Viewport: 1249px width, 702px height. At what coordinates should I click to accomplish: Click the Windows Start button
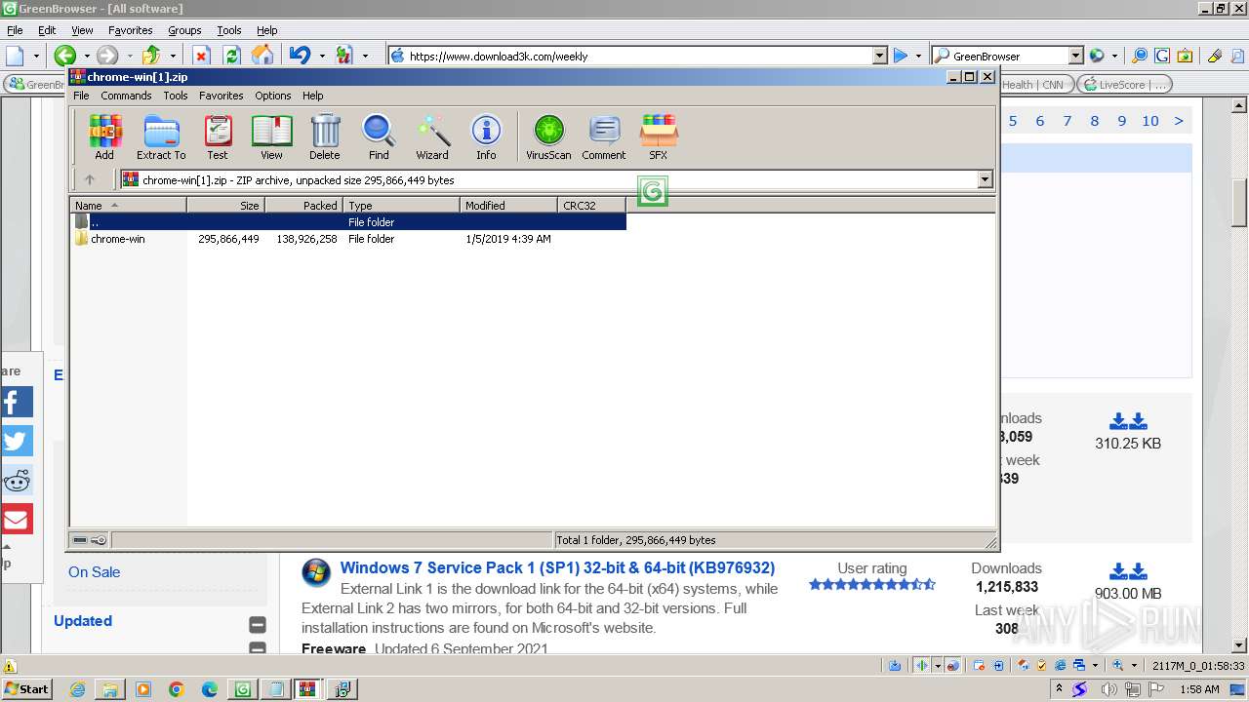click(x=26, y=689)
